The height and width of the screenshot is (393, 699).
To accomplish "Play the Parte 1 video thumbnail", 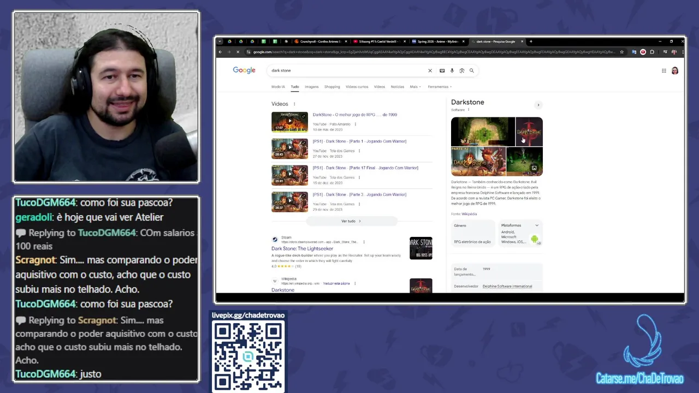I will coord(289,149).
